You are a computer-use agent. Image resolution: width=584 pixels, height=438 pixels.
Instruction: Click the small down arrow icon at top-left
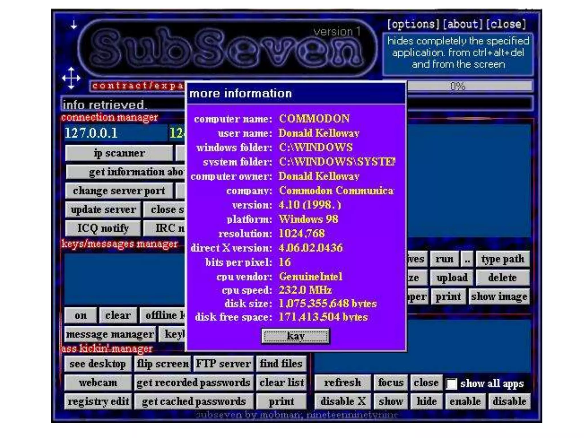74,25
